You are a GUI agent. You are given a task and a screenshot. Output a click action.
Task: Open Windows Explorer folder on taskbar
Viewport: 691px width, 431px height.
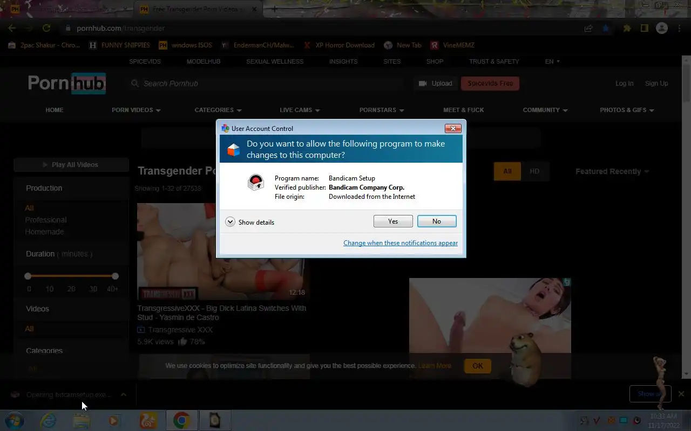pyautogui.click(x=82, y=420)
